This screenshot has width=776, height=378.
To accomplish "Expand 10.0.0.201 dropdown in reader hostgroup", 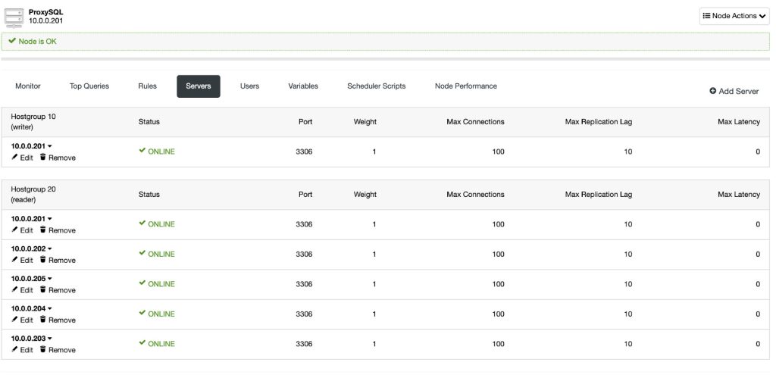I will [x=49, y=219].
